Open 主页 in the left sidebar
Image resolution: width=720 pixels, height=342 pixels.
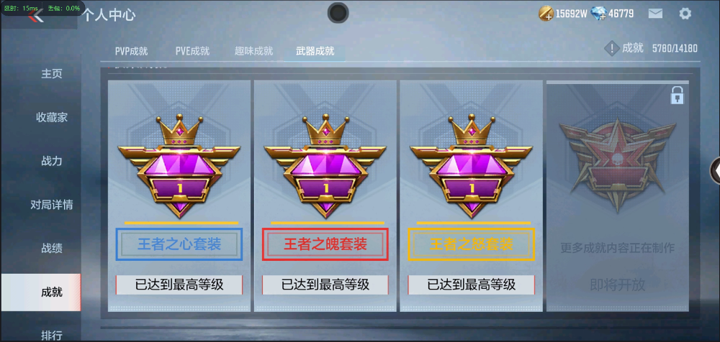pos(51,74)
